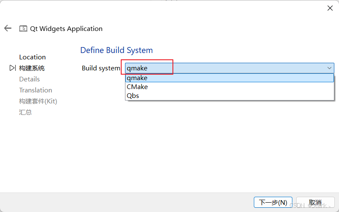Go back using the left arrow

[8, 28]
